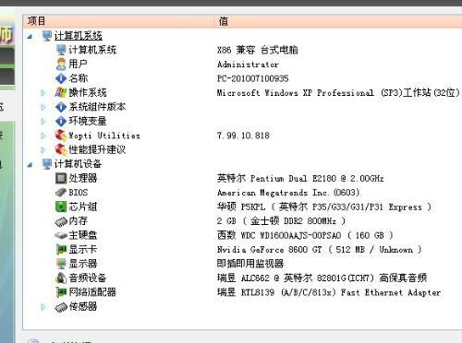Click the Pentium Dual E2180 value

click(300, 178)
